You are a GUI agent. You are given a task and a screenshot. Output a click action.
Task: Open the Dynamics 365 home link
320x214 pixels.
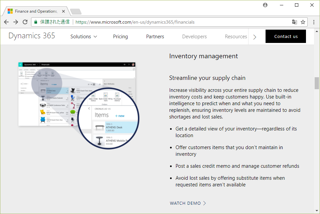[32, 36]
